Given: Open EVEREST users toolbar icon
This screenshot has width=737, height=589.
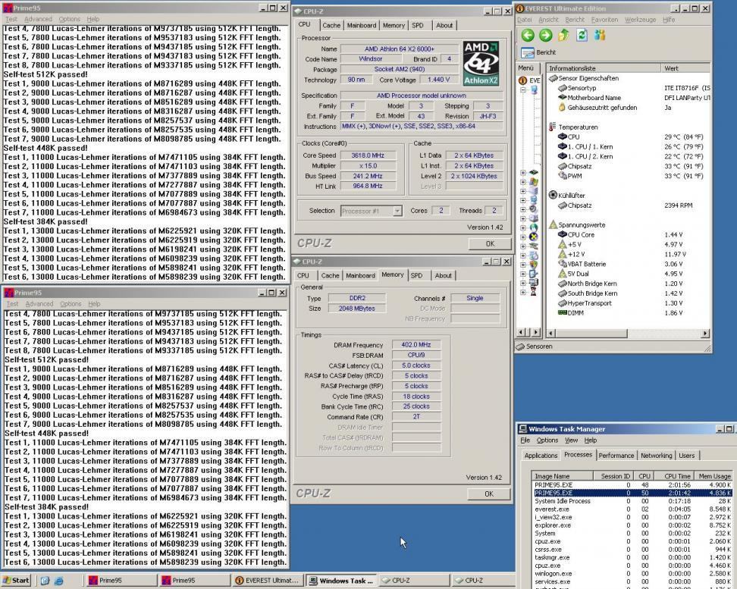Looking at the screenshot, I should click(600, 36).
